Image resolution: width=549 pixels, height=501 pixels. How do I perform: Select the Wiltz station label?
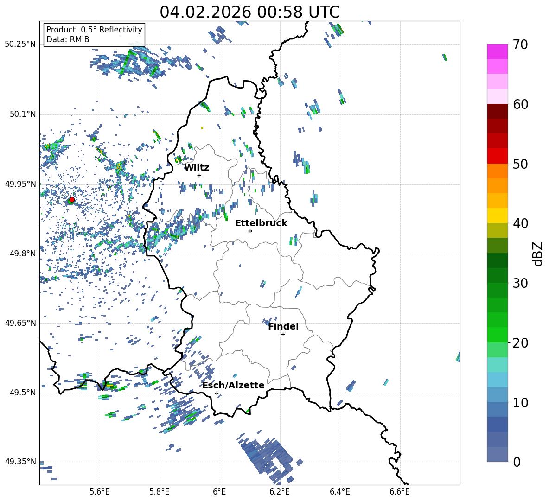(197, 167)
